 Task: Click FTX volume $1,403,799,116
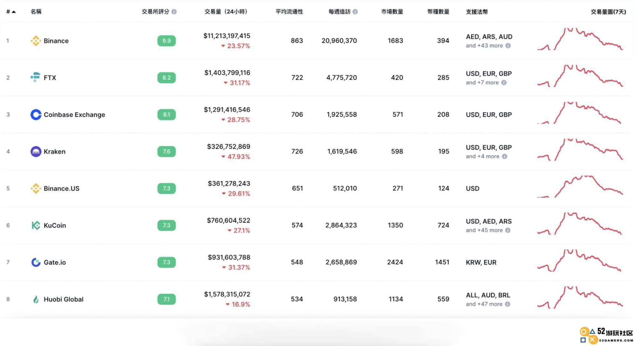pyautogui.click(x=227, y=73)
